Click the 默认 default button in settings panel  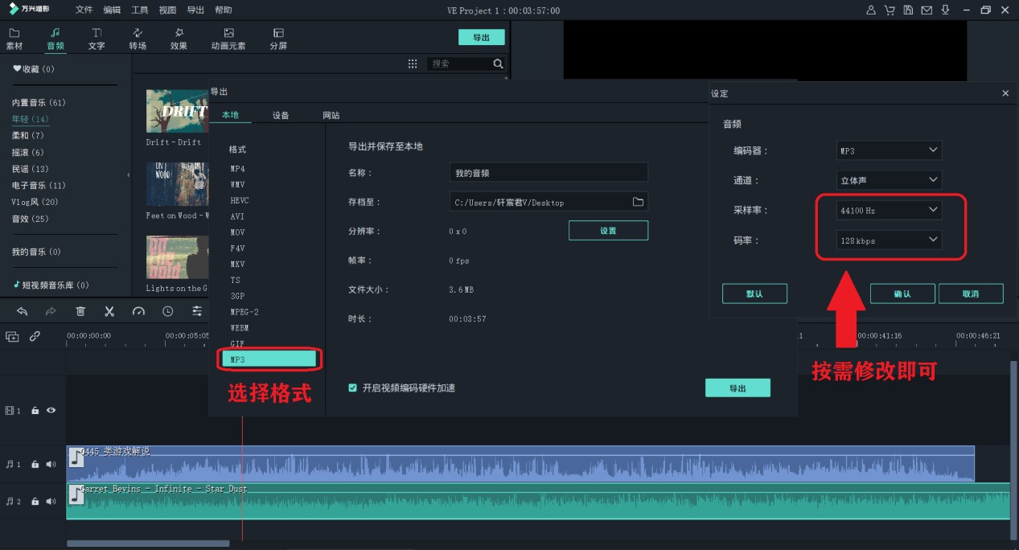point(754,293)
